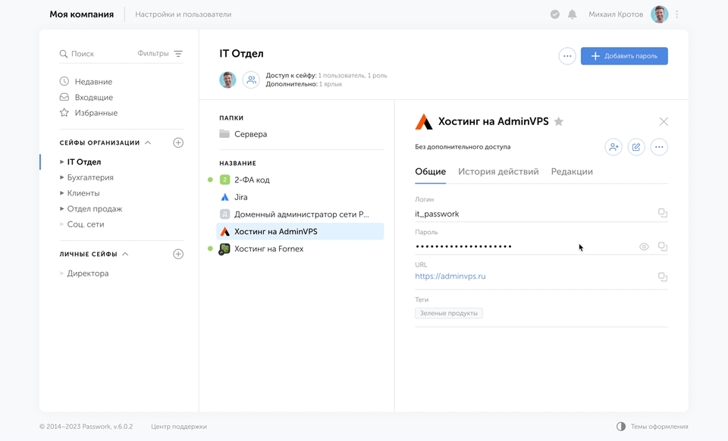728x441 pixels.
Task: Open the Редакции tab
Action: 572,172
